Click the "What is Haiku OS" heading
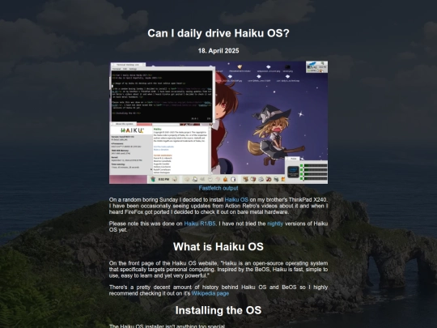 pos(218,246)
